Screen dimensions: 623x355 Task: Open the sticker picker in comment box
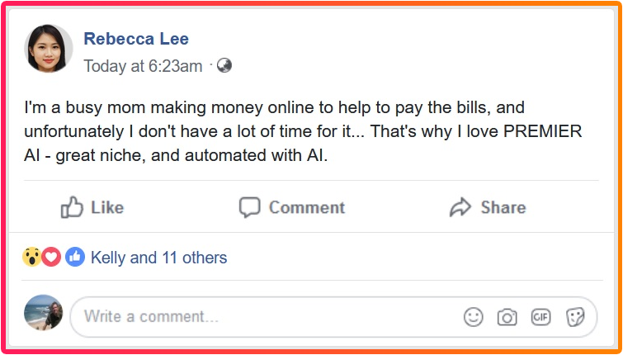coord(575,317)
